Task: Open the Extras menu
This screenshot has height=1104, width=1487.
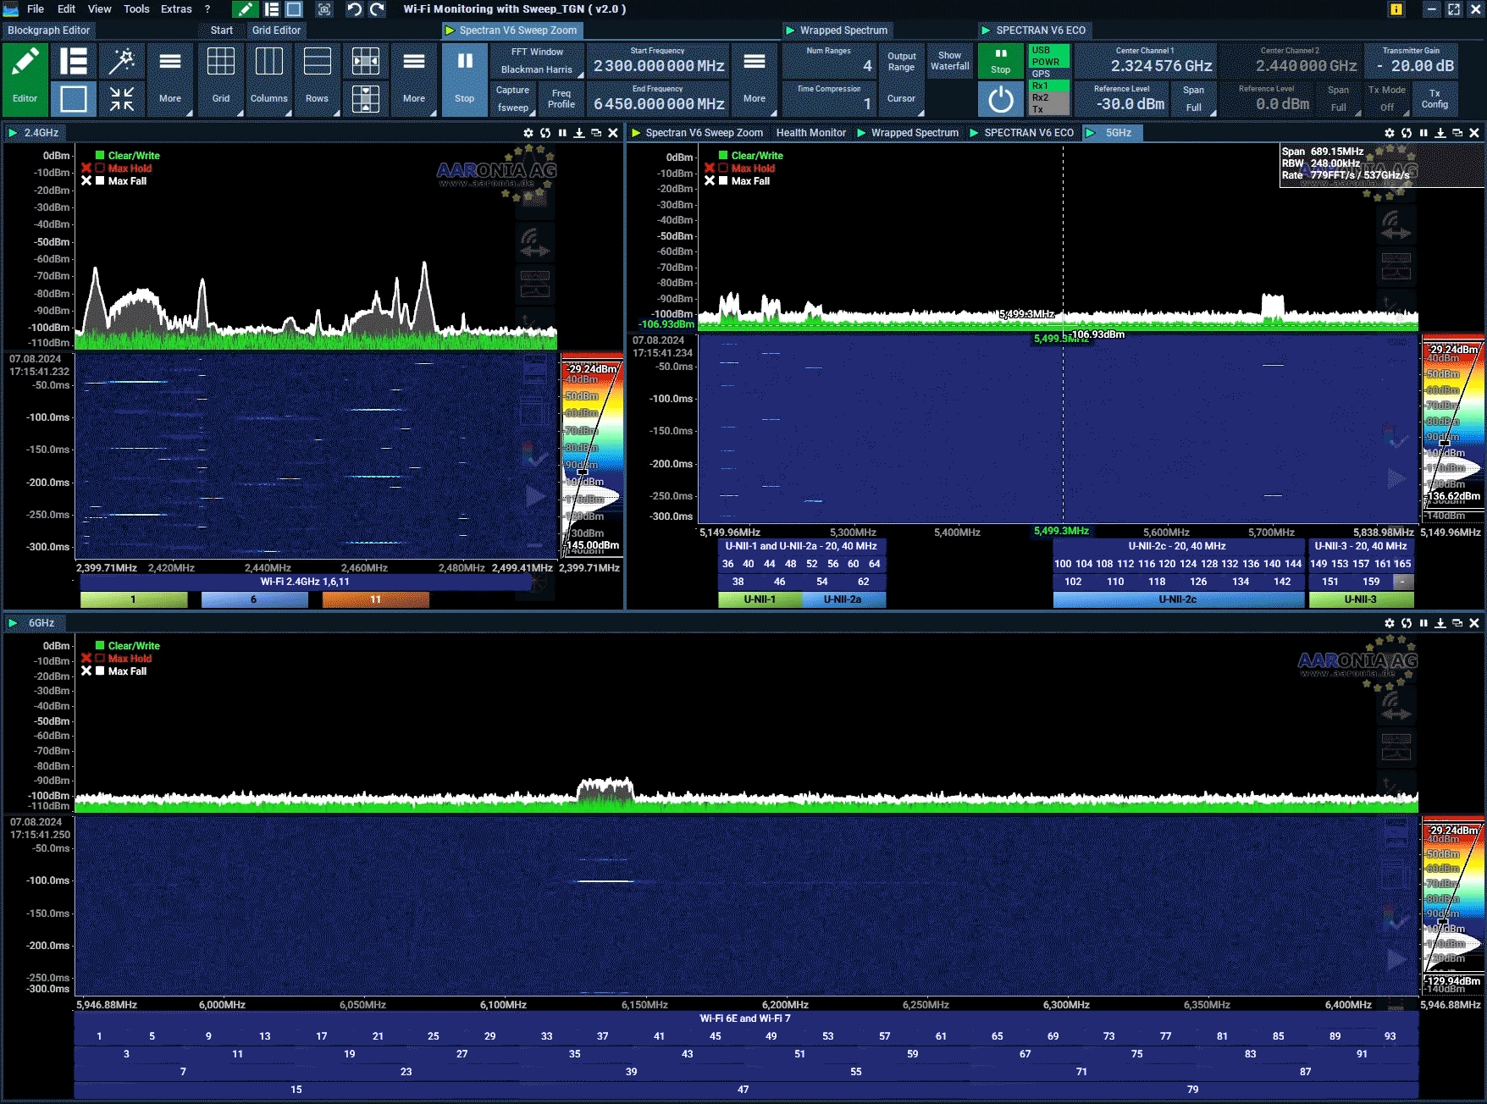Action: tap(176, 9)
